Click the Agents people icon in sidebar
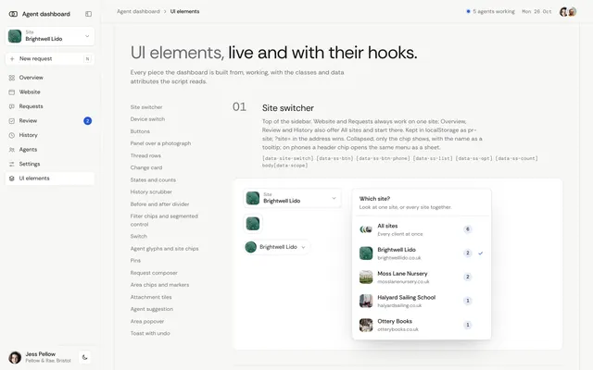 pyautogui.click(x=12, y=150)
